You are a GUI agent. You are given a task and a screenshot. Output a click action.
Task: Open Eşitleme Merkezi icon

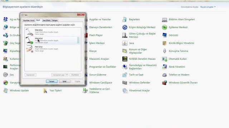tap(165, 27)
